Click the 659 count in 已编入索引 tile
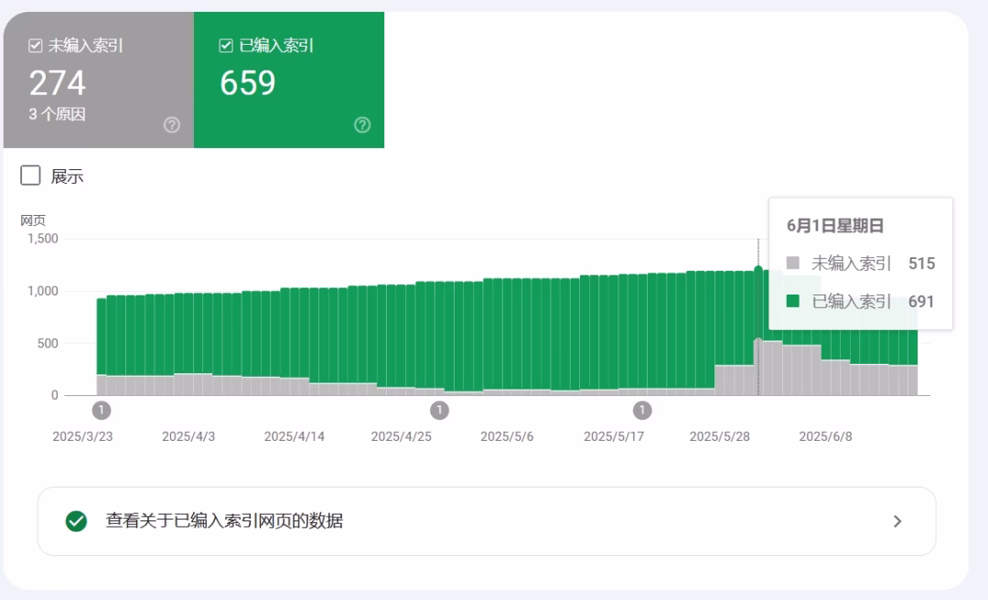The width and height of the screenshot is (988, 600). 247,83
